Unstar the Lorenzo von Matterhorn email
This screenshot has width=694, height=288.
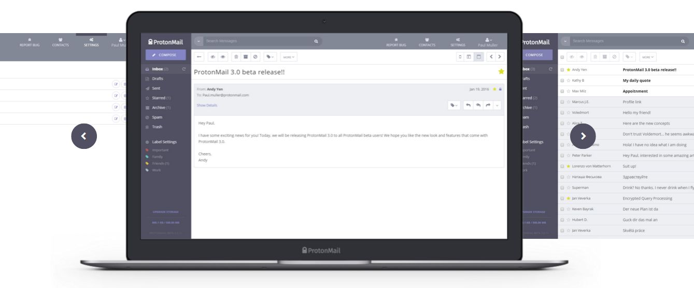click(x=569, y=166)
